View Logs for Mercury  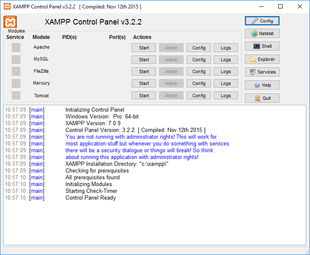pyautogui.click(x=226, y=83)
